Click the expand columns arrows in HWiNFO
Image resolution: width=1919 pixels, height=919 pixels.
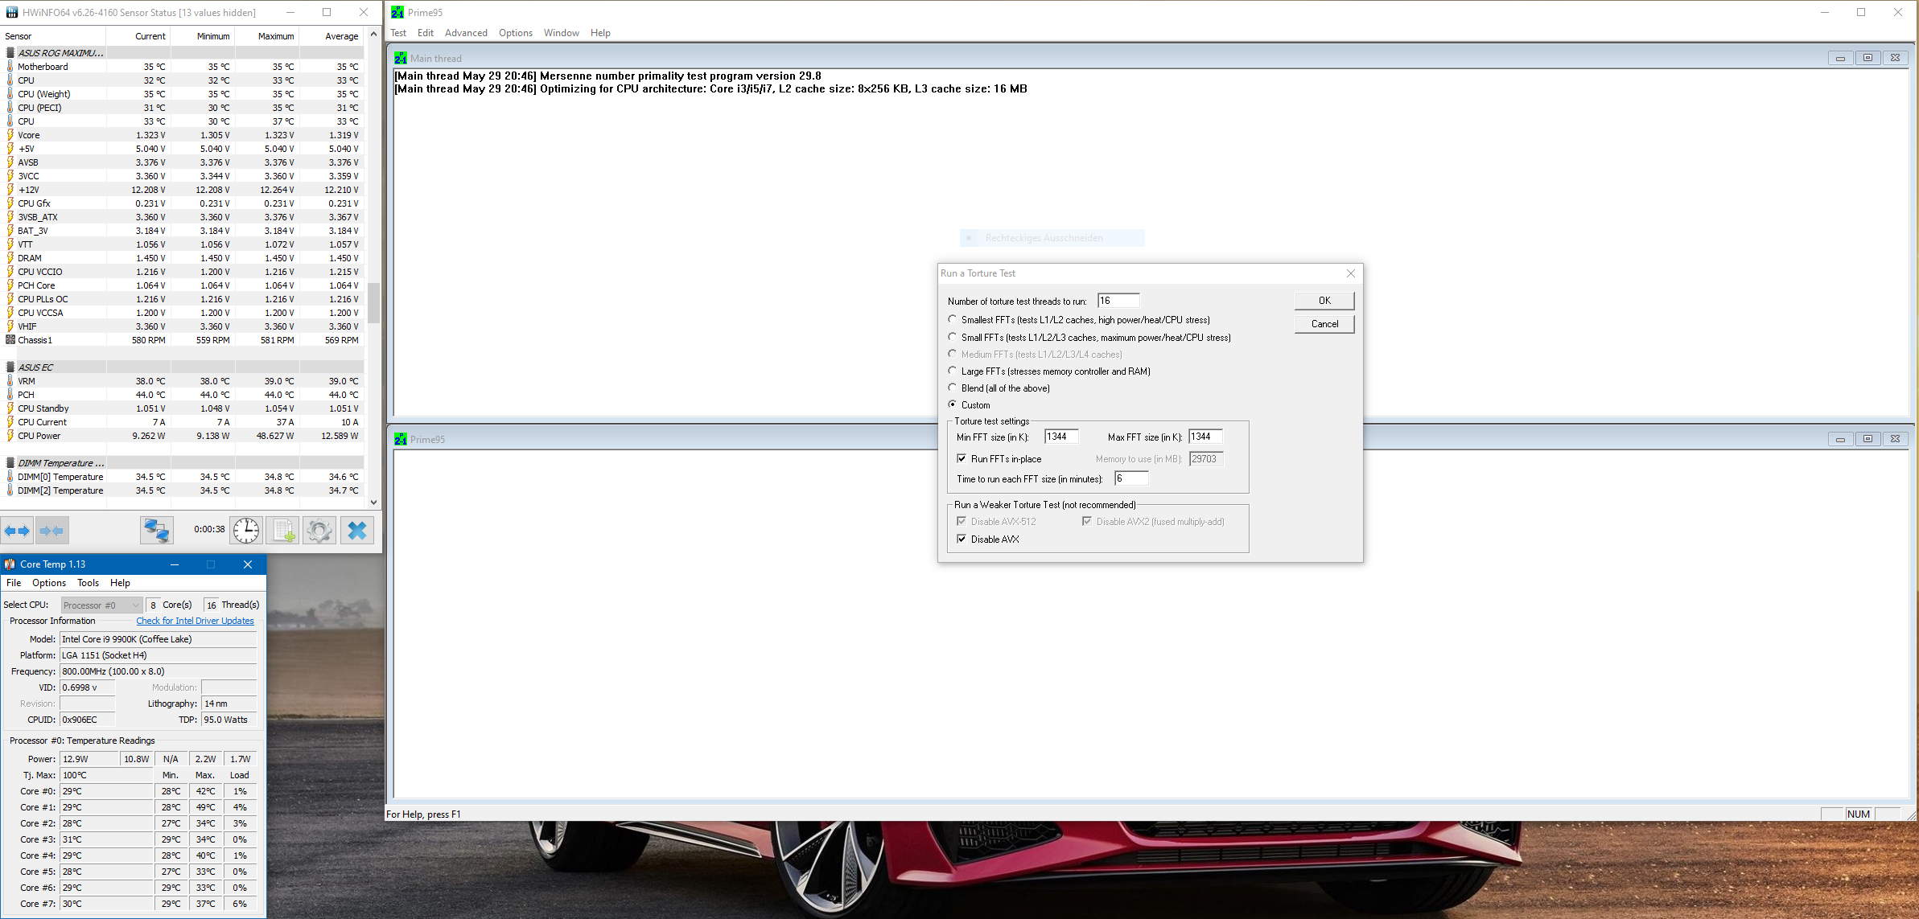click(x=17, y=531)
